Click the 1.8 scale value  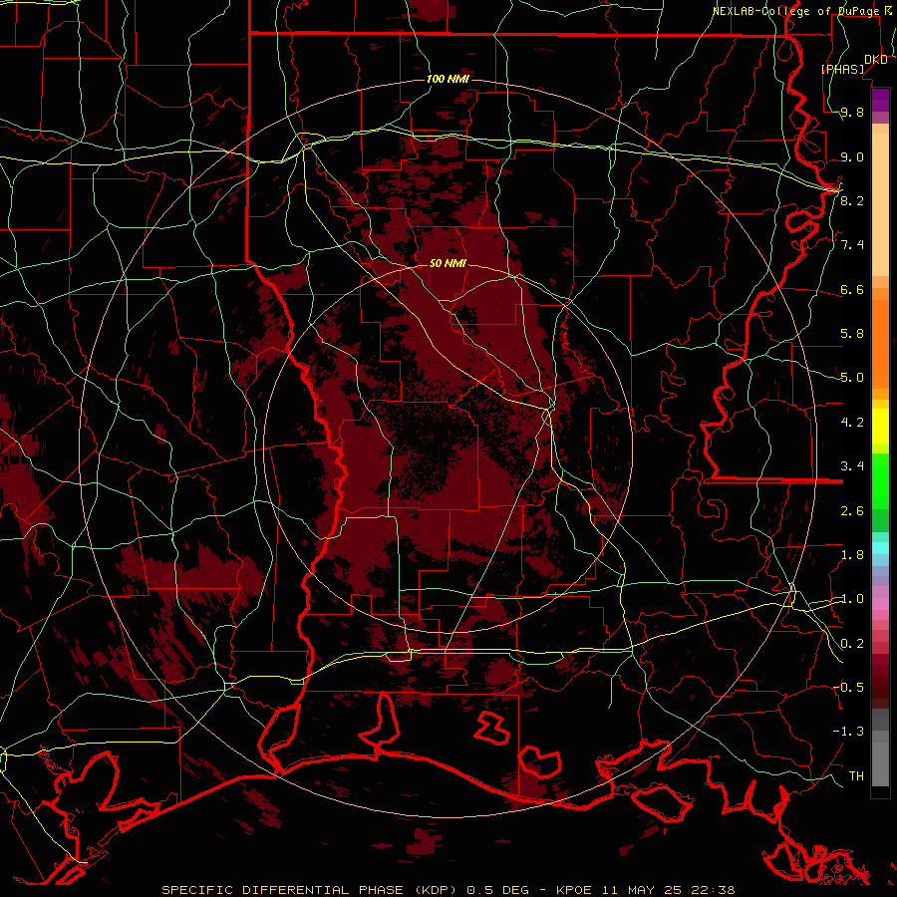click(x=852, y=555)
